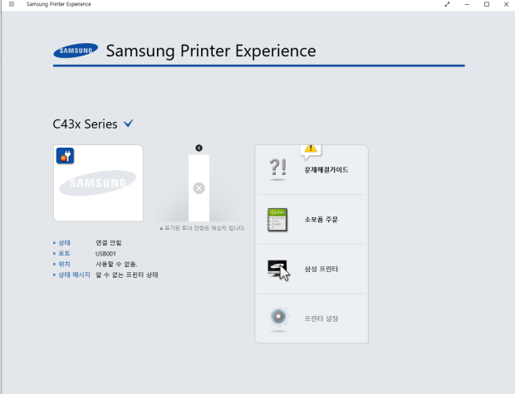Click the 위치 location link

(x=64, y=263)
